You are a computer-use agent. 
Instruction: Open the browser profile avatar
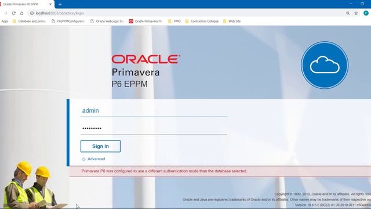[x=366, y=13]
